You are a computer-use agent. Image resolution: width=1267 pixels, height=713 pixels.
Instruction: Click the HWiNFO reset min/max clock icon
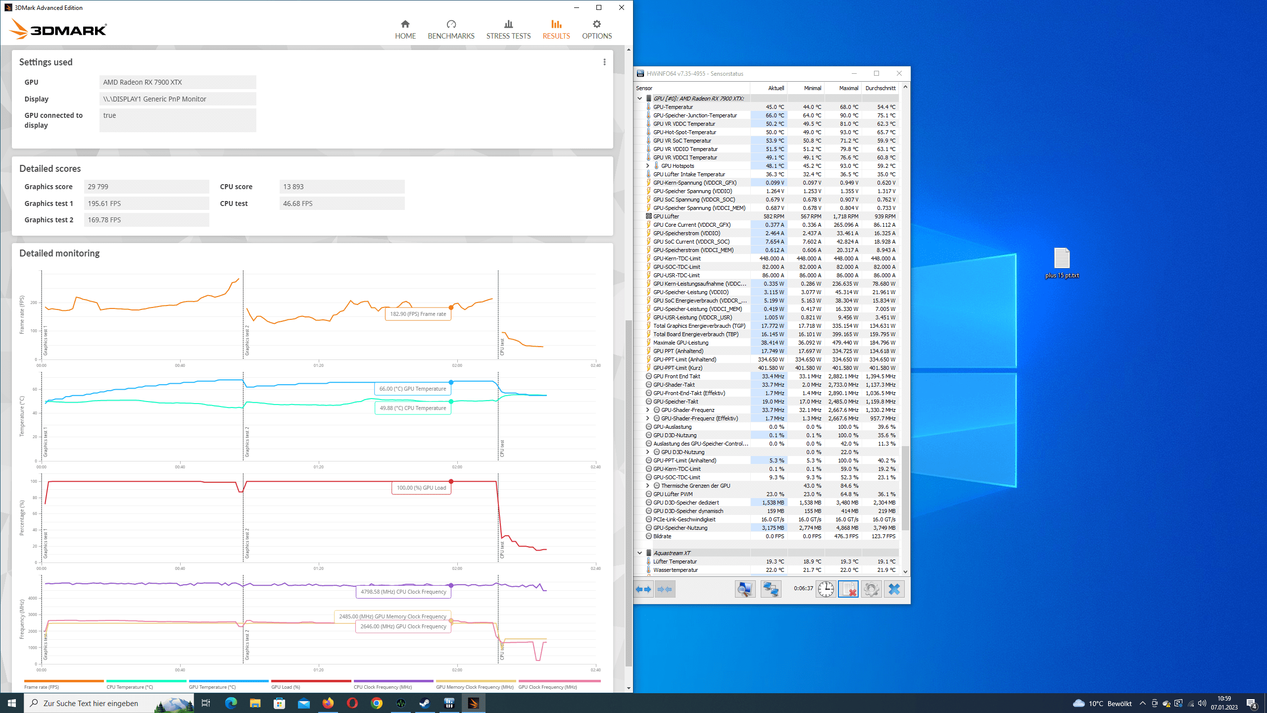(826, 589)
